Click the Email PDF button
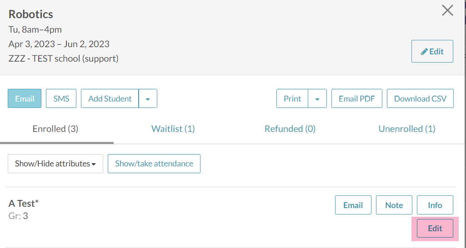This screenshot has width=466, height=248. pos(356,98)
